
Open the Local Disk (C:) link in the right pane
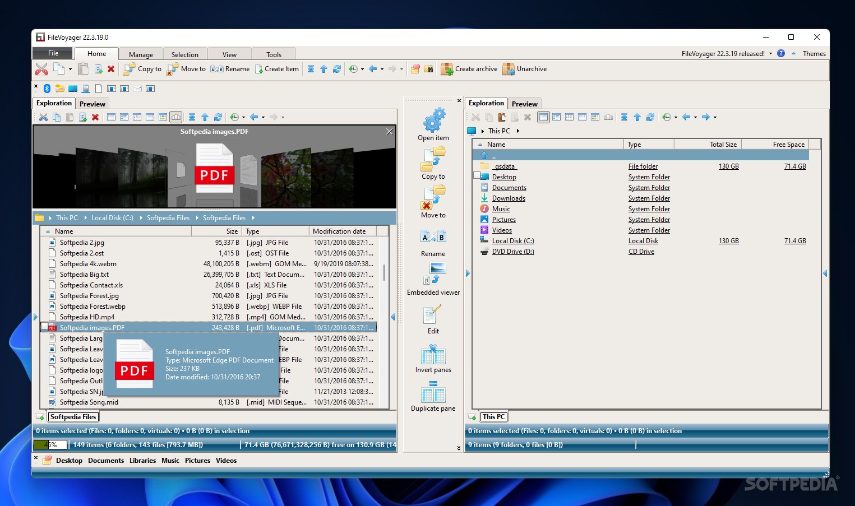(513, 241)
